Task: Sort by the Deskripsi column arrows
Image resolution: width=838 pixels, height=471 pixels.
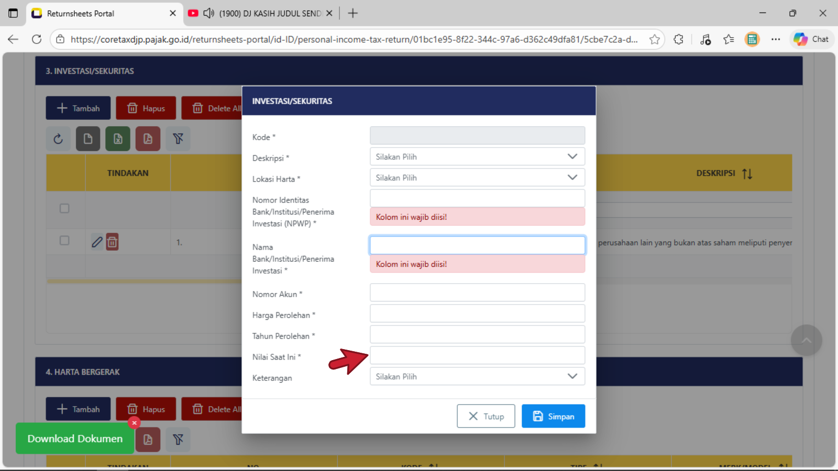Action: point(747,174)
